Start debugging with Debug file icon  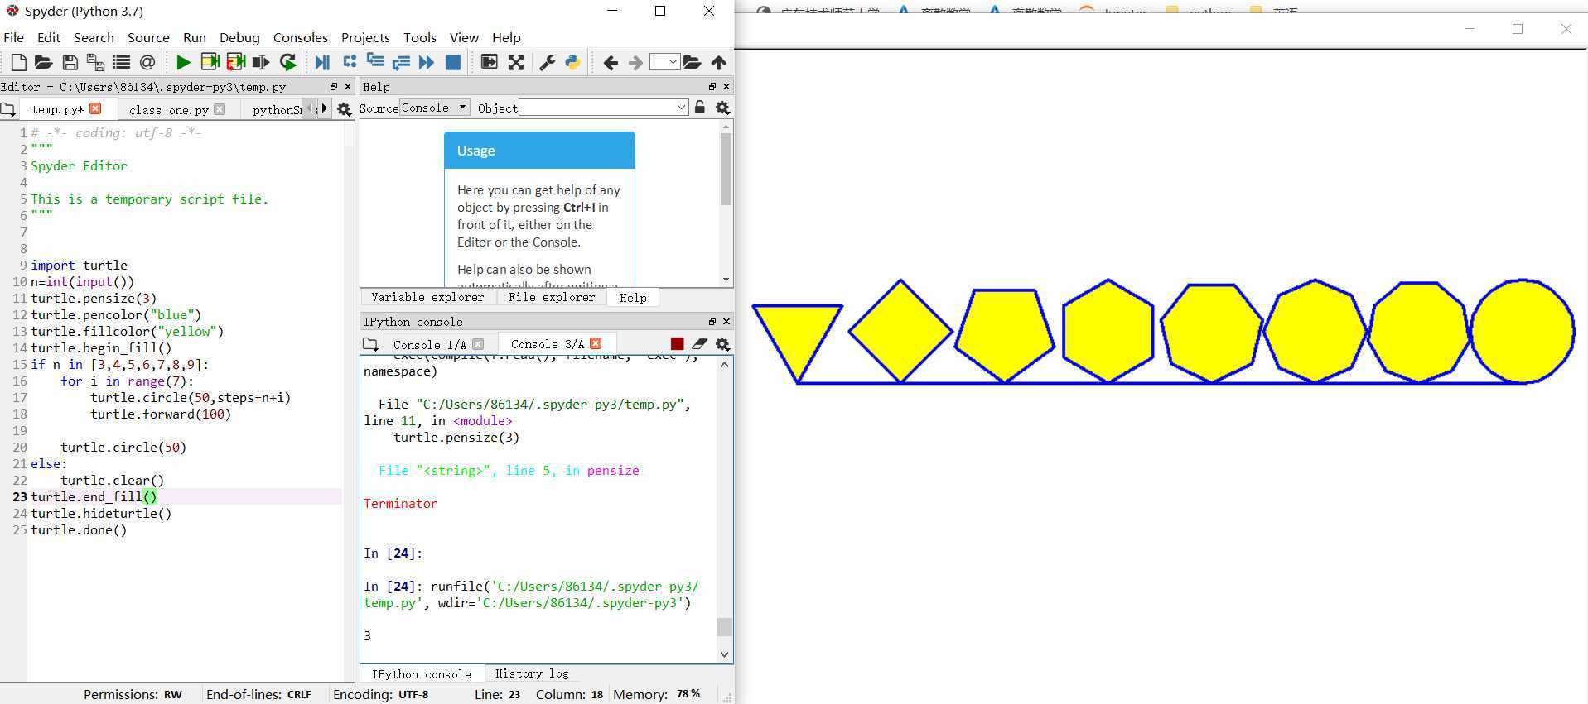[x=322, y=62]
